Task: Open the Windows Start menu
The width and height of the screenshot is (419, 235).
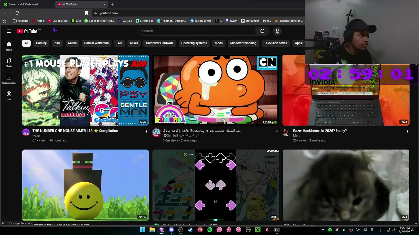Action: point(142,230)
